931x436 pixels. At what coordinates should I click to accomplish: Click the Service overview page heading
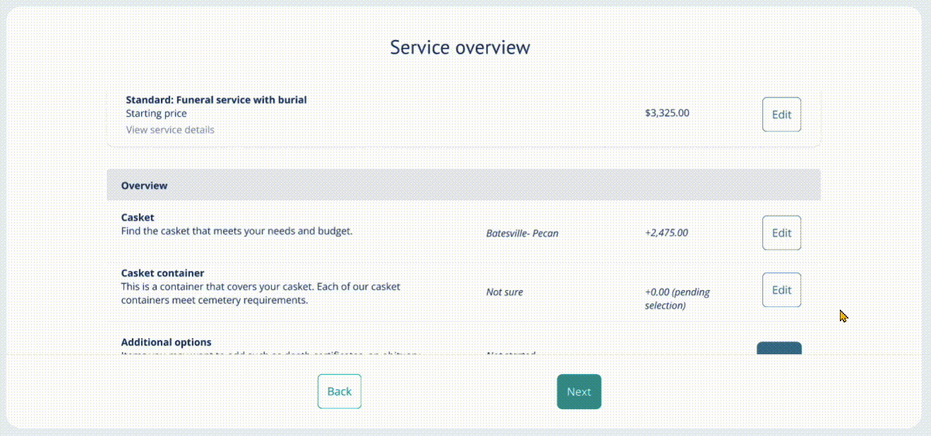point(460,47)
